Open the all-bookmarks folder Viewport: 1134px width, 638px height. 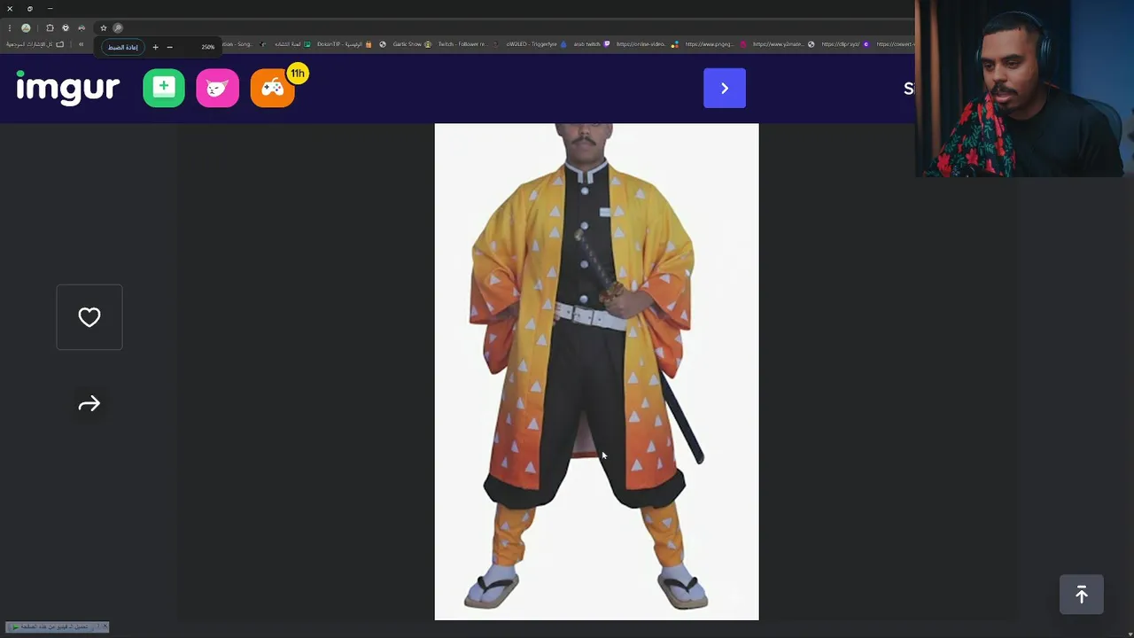(35, 44)
